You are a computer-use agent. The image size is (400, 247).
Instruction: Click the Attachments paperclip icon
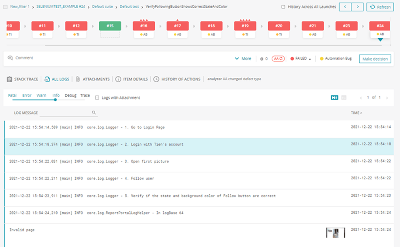click(77, 79)
